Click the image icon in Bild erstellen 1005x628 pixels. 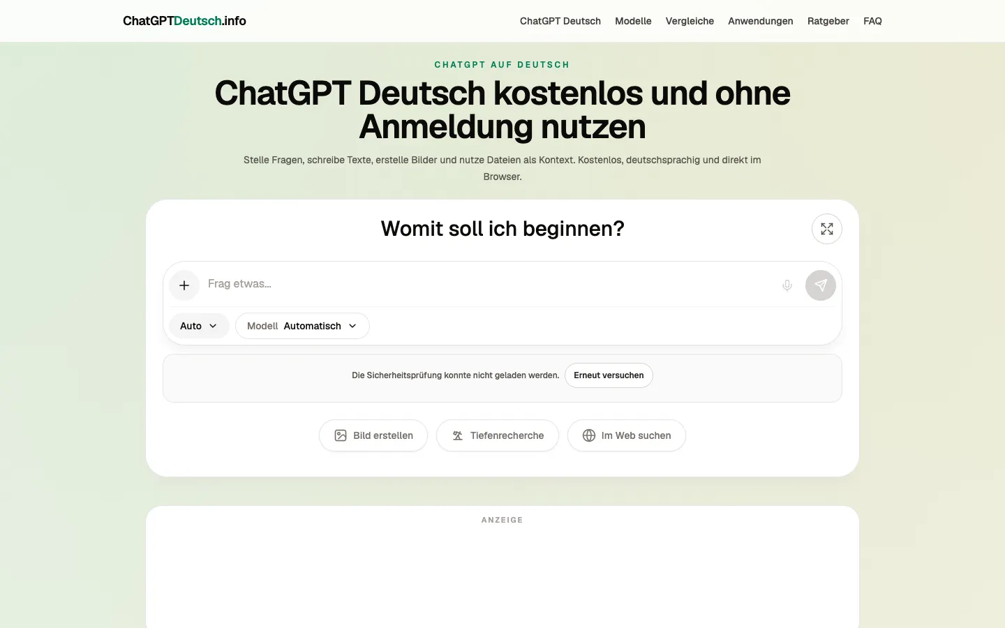(341, 435)
